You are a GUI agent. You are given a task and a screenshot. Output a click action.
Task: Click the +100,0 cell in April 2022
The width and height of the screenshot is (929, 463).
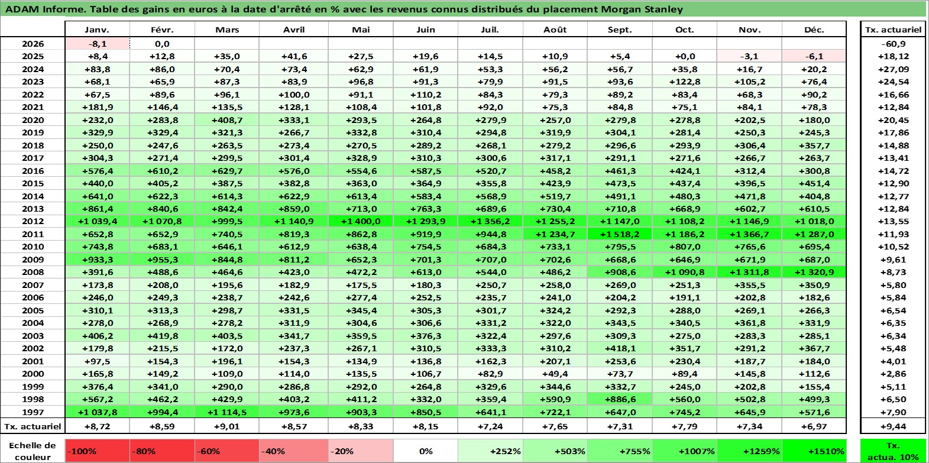(294, 95)
